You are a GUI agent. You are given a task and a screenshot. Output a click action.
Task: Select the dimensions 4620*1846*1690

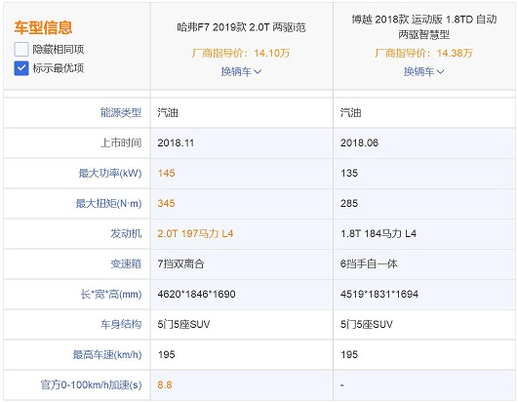tap(196, 294)
